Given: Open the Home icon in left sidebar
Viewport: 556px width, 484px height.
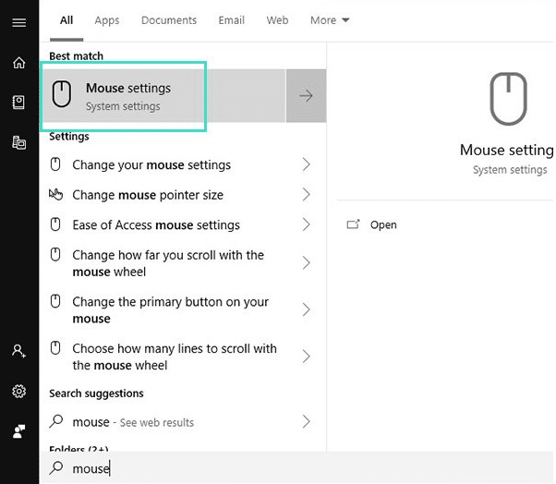Looking at the screenshot, I should pyautogui.click(x=18, y=63).
